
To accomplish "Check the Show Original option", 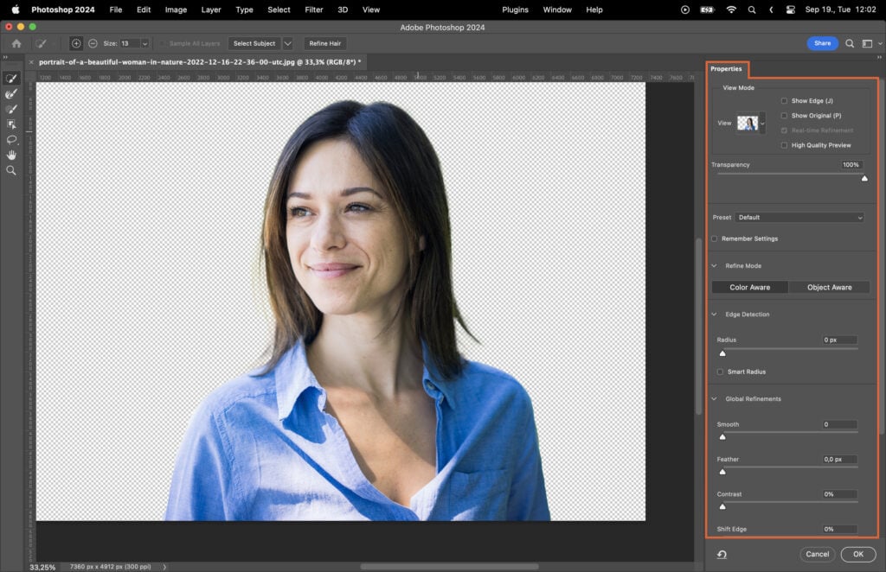I will click(785, 115).
